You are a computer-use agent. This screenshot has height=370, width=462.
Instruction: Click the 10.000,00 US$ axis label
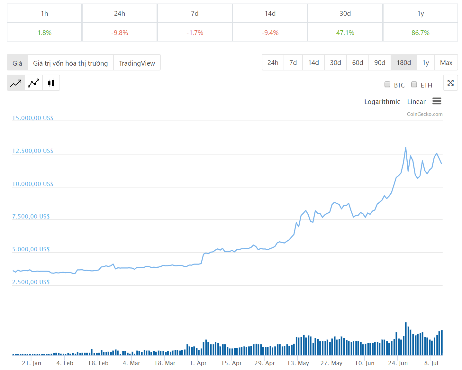pos(33,184)
